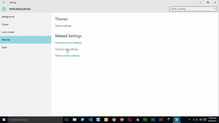Open Desktop icon settings link
The height and width of the screenshot is (123, 219).
coord(66,49)
